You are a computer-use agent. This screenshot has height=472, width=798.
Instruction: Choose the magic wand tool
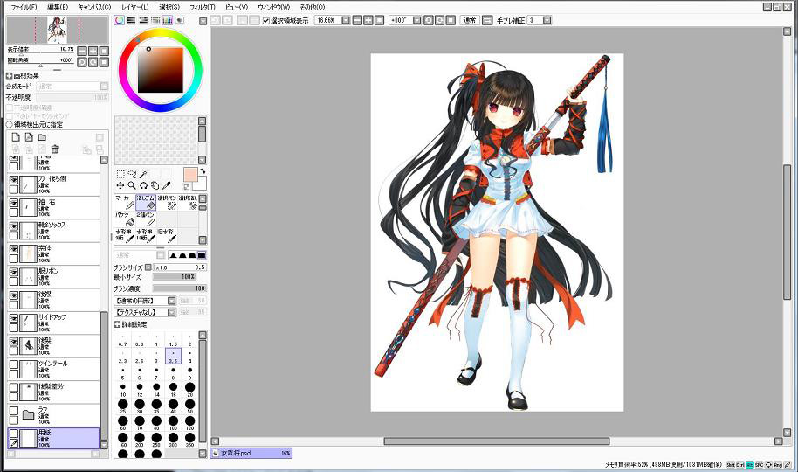(x=143, y=174)
